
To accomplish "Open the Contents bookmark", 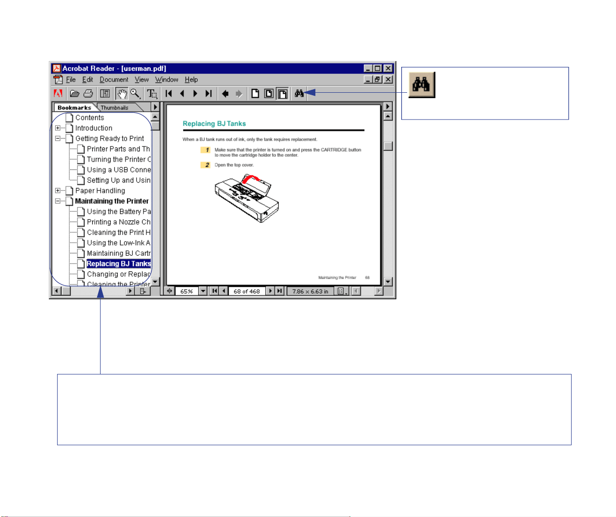I will coord(89,118).
